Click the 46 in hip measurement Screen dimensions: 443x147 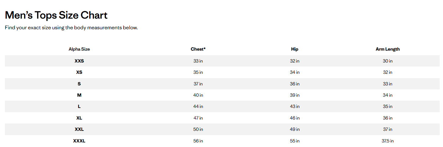pos(295,118)
